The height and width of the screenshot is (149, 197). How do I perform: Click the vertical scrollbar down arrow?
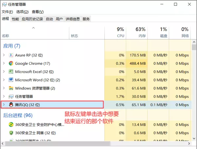coord(194,138)
